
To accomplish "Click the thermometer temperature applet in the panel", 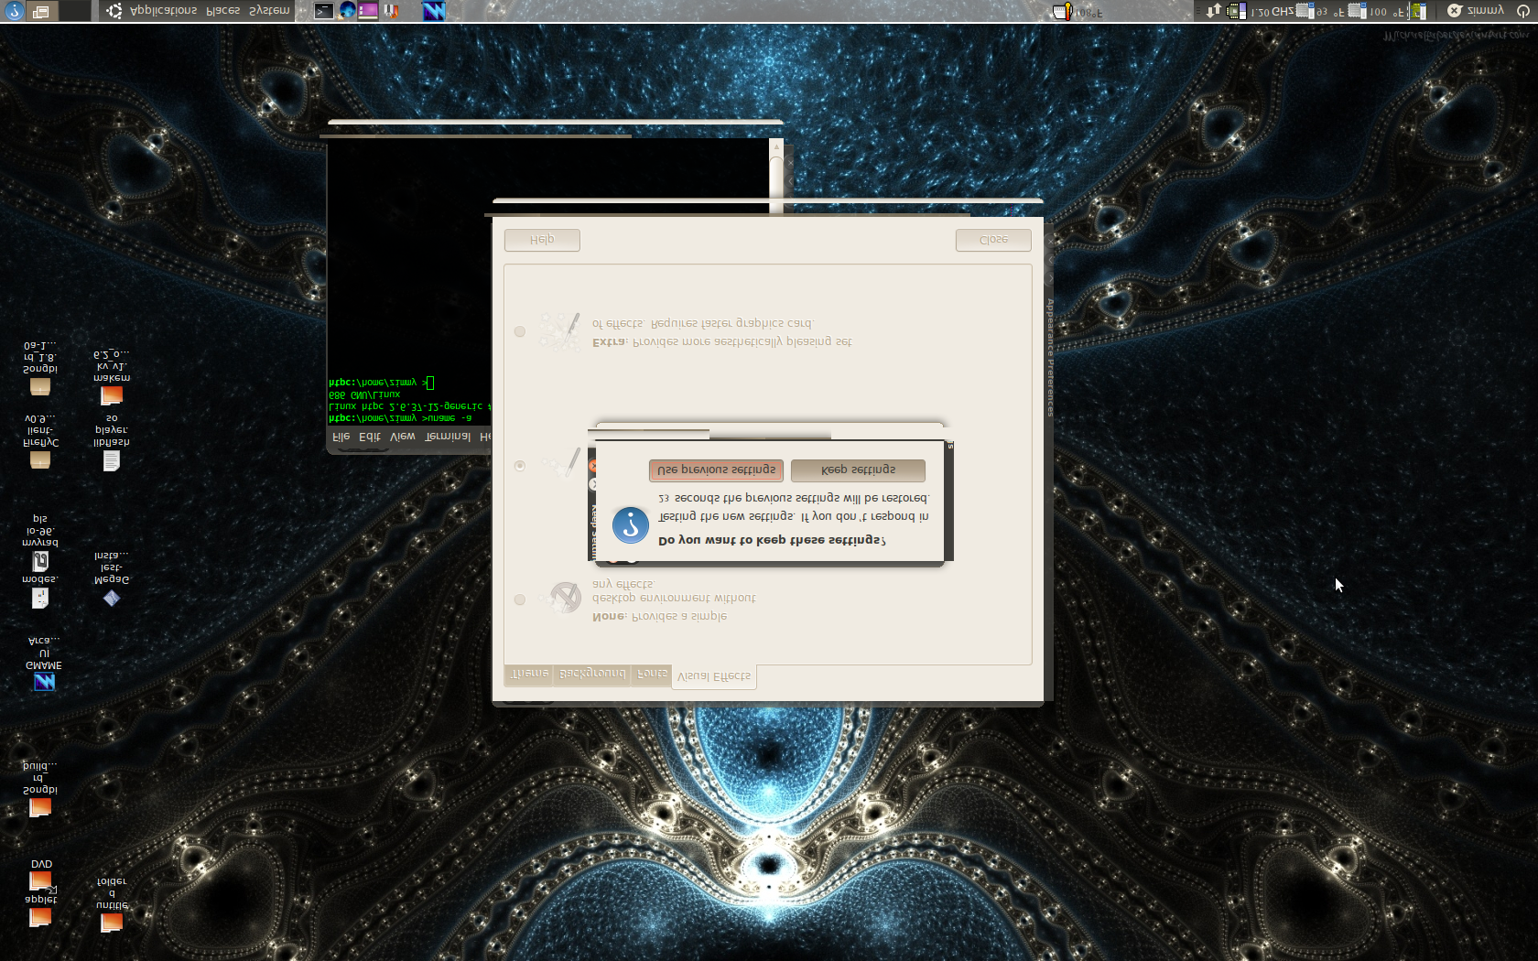I will [1062, 11].
